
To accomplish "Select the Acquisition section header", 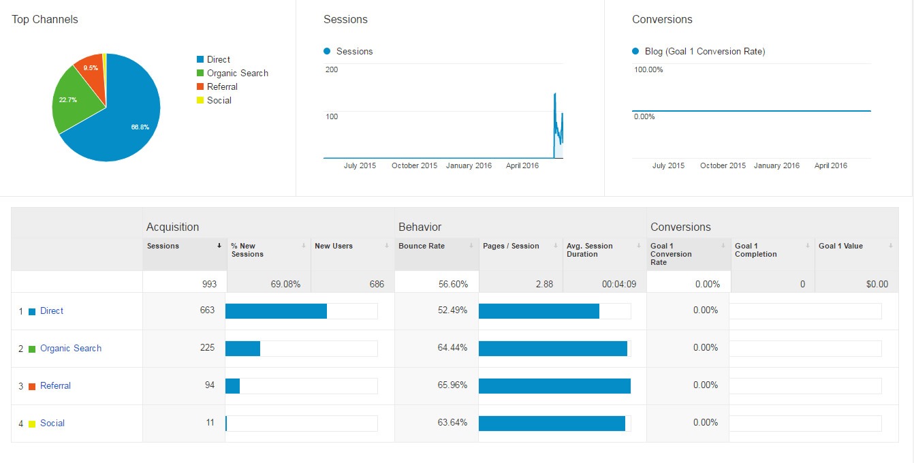I will pyautogui.click(x=172, y=227).
